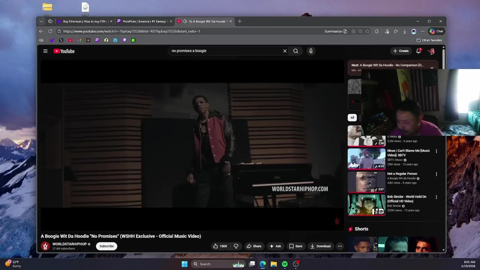
Task: Start voice search with microphone icon
Action: [x=311, y=51]
